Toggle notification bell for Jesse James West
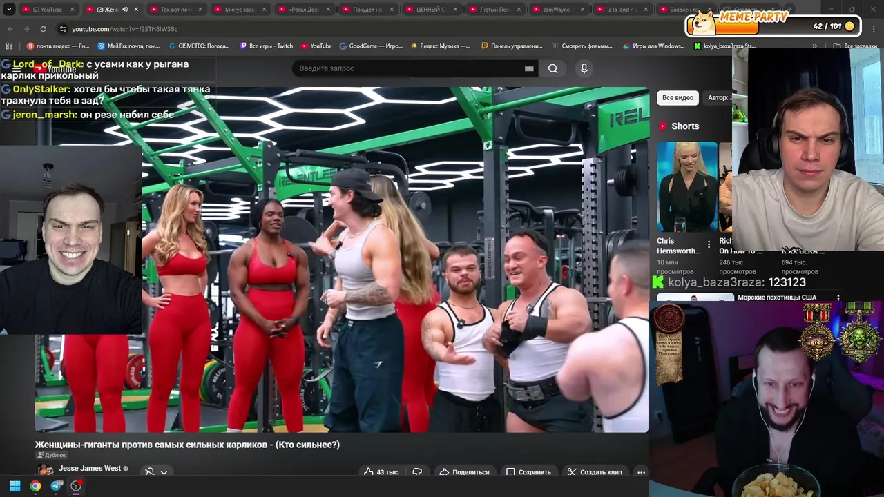The image size is (884, 497). click(x=150, y=472)
